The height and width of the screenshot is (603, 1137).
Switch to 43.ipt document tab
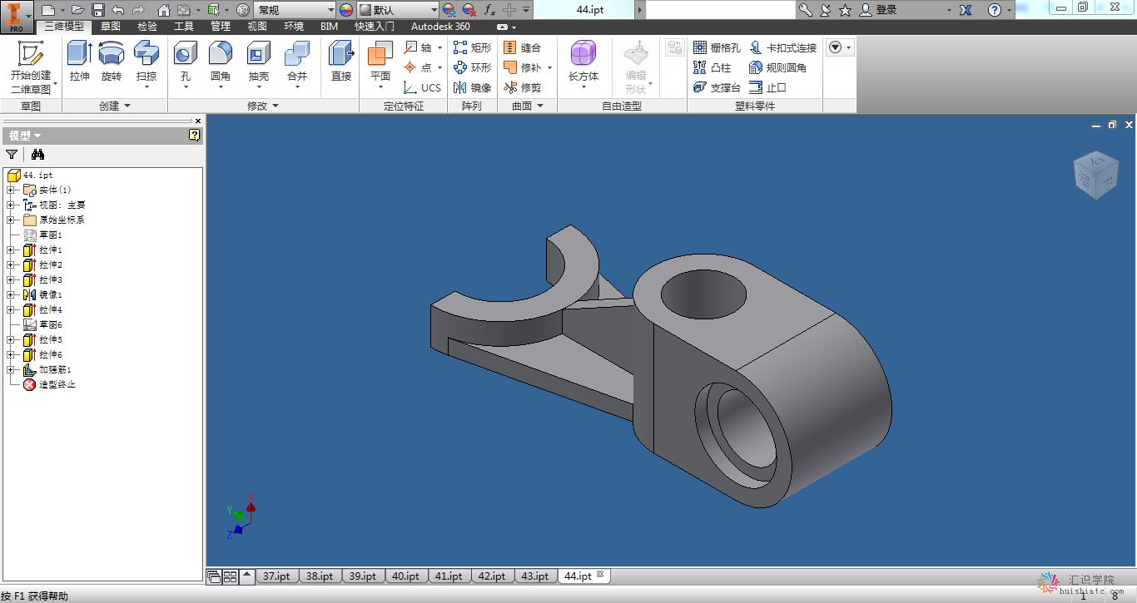tap(534, 576)
